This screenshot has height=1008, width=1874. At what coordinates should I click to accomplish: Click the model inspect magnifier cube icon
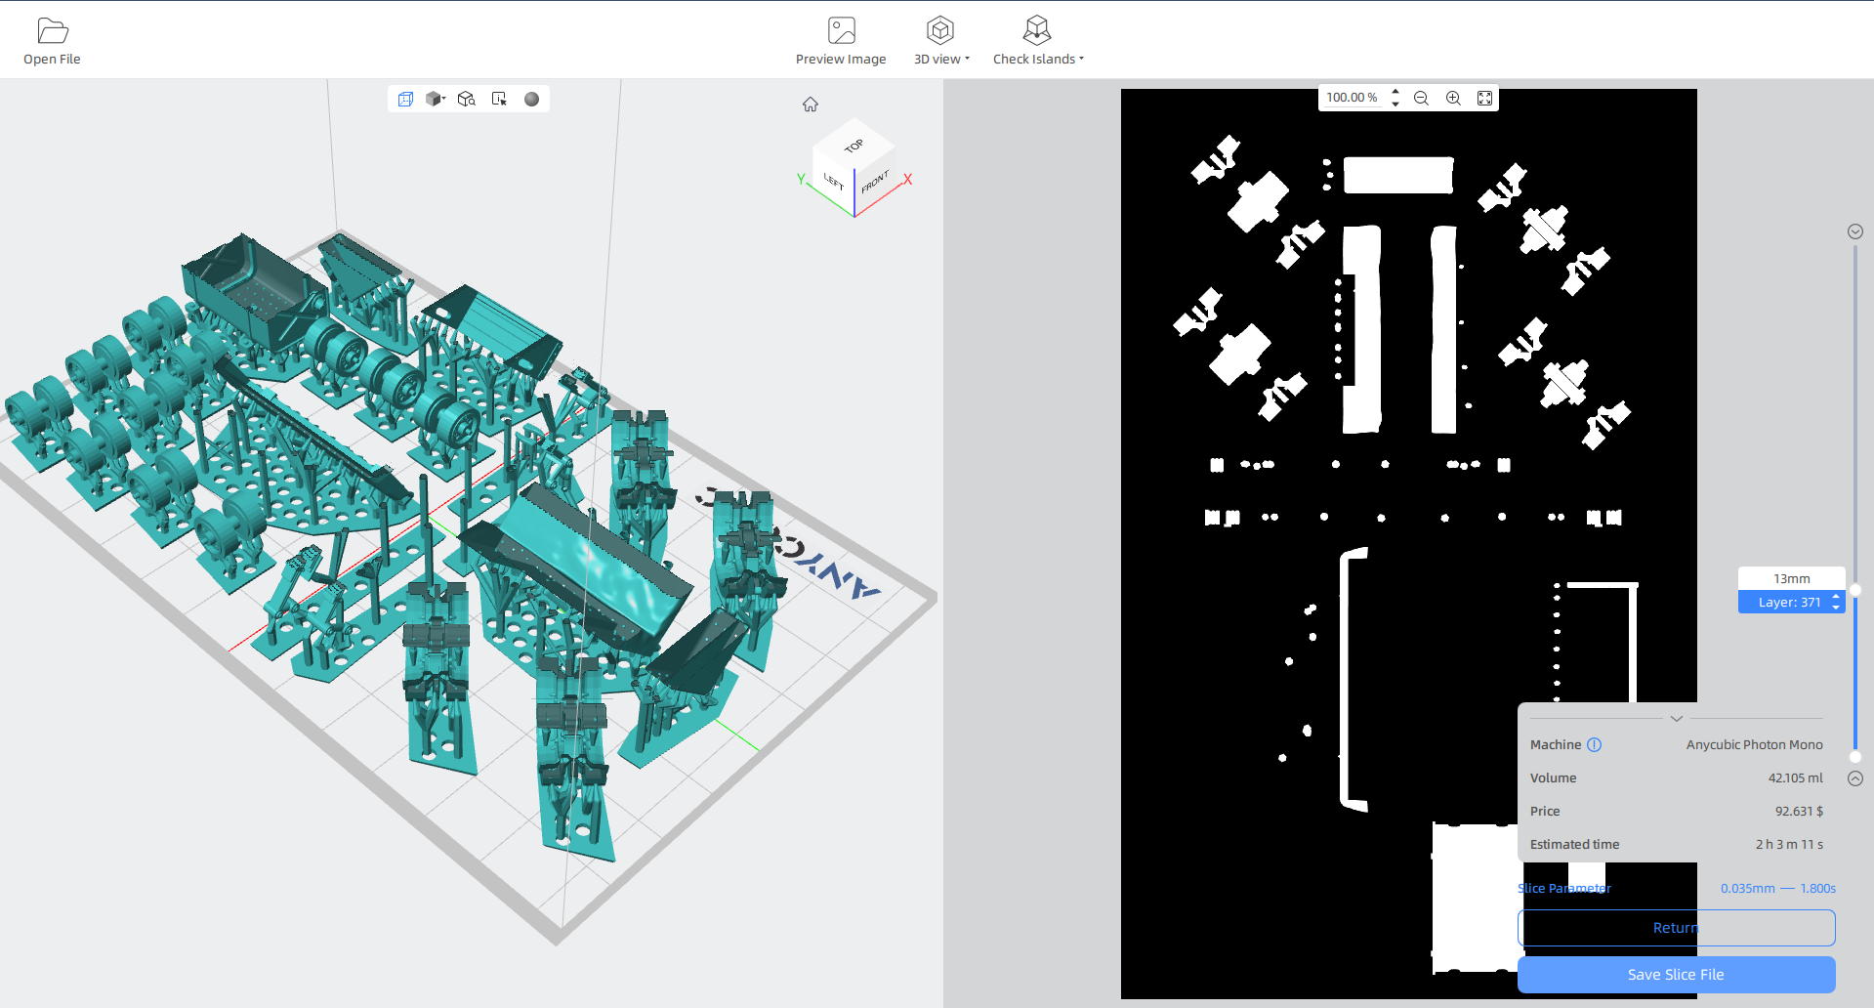[x=467, y=99]
